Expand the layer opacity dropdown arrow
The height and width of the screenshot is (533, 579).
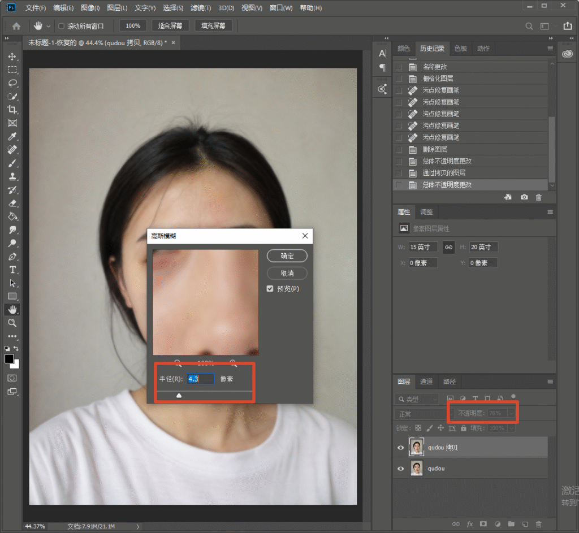511,413
